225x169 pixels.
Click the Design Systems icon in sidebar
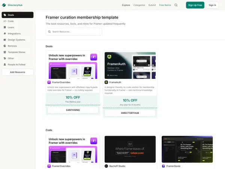5,40
